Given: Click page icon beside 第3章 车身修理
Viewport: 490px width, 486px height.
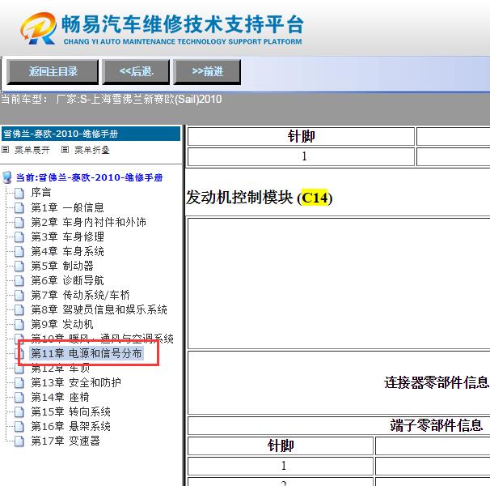Looking at the screenshot, I should pos(19,237).
